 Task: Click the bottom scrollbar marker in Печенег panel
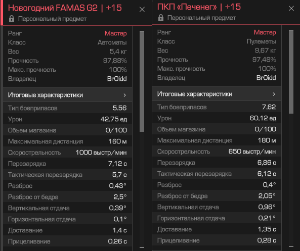point(291,246)
